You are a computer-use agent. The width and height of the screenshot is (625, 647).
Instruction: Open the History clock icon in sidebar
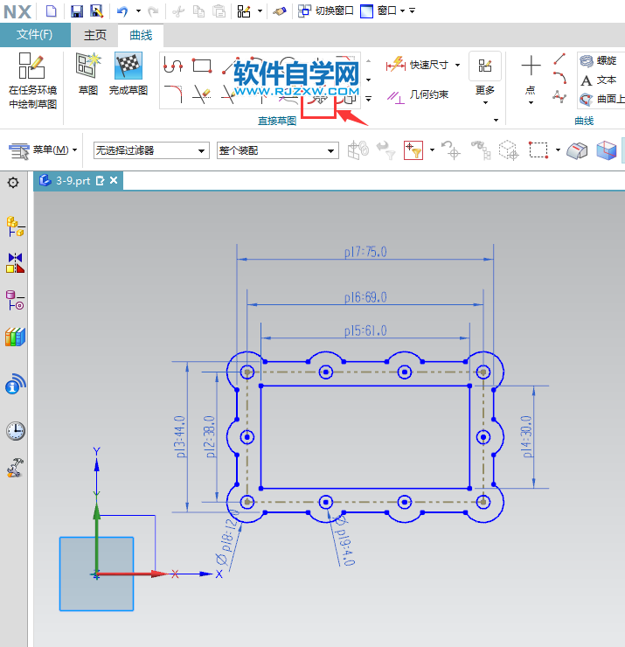point(15,430)
